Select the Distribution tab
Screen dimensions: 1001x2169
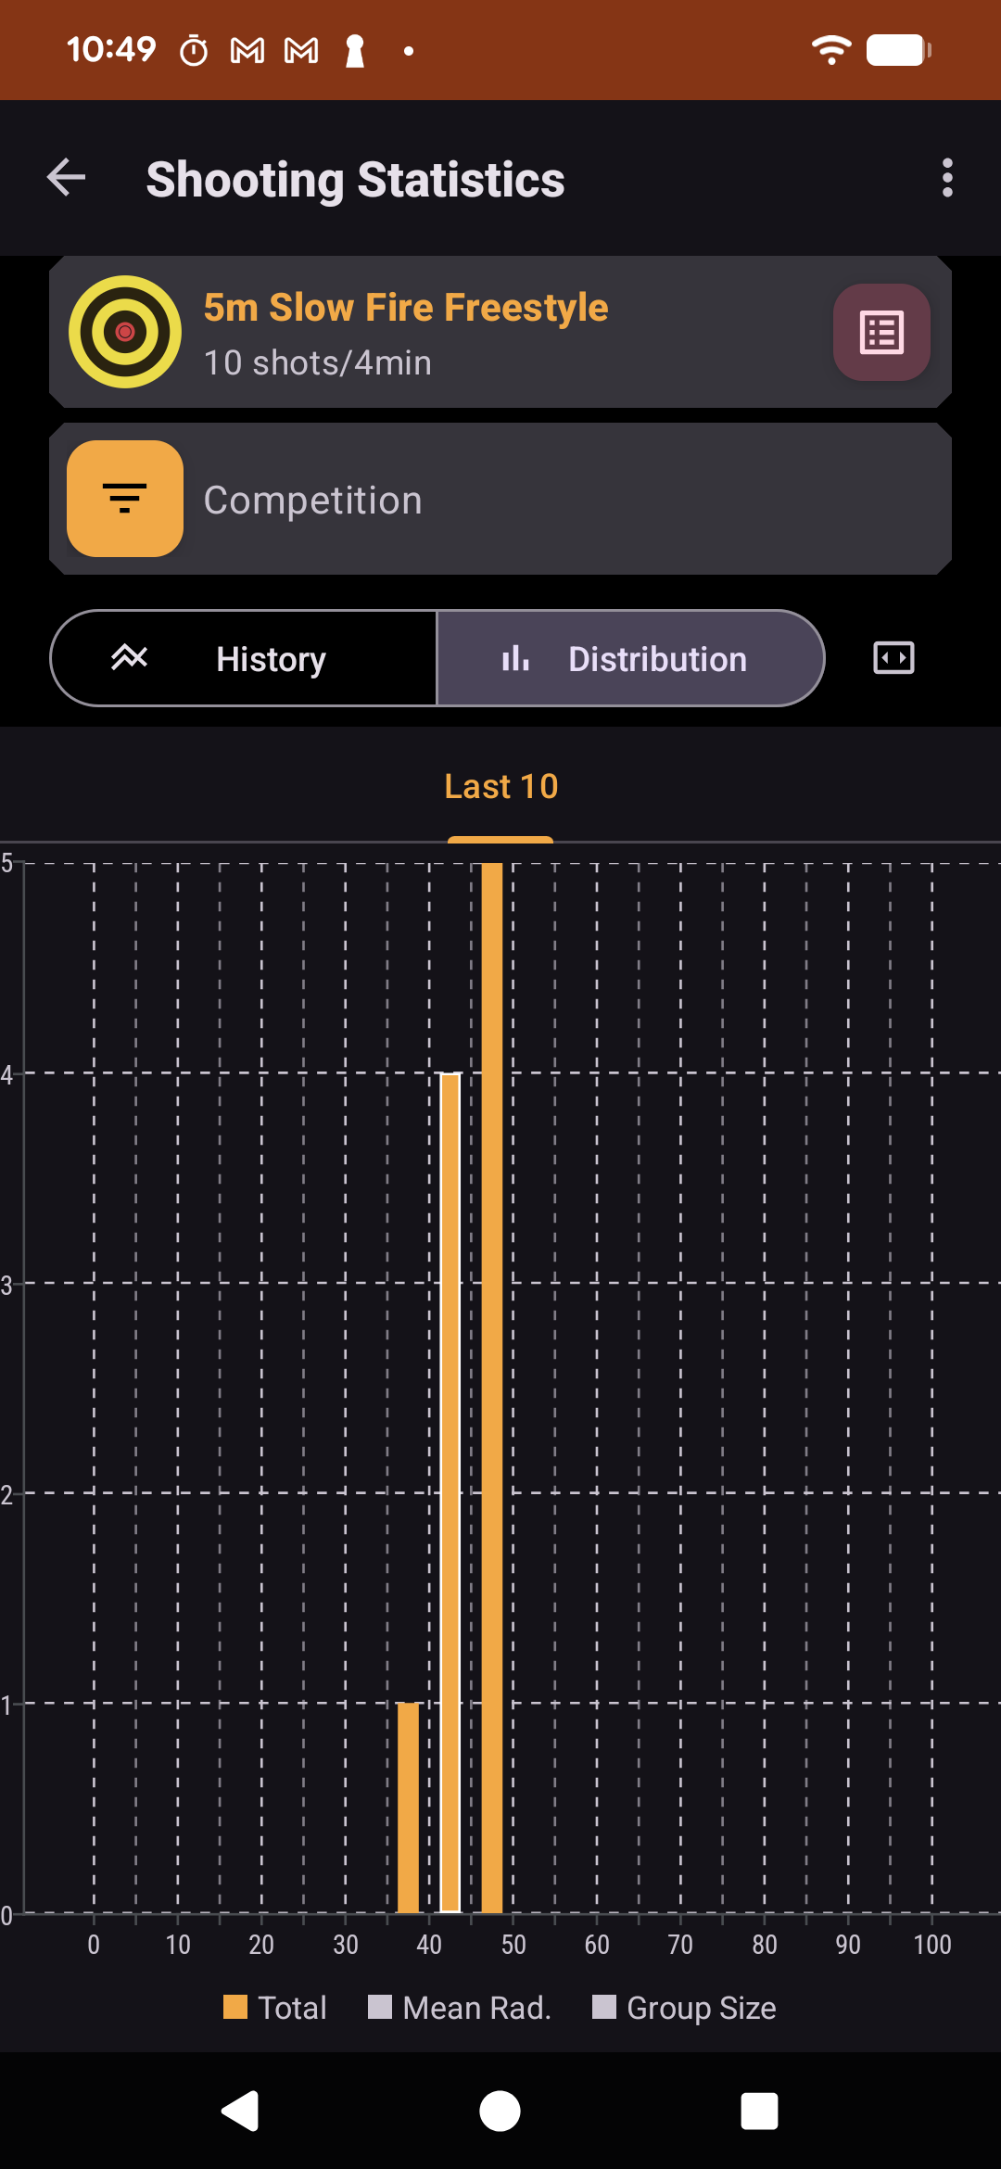pyautogui.click(x=630, y=658)
